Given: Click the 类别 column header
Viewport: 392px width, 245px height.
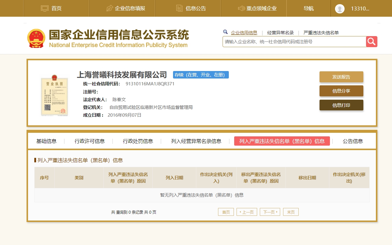Looking at the screenshot, I should (79, 178).
